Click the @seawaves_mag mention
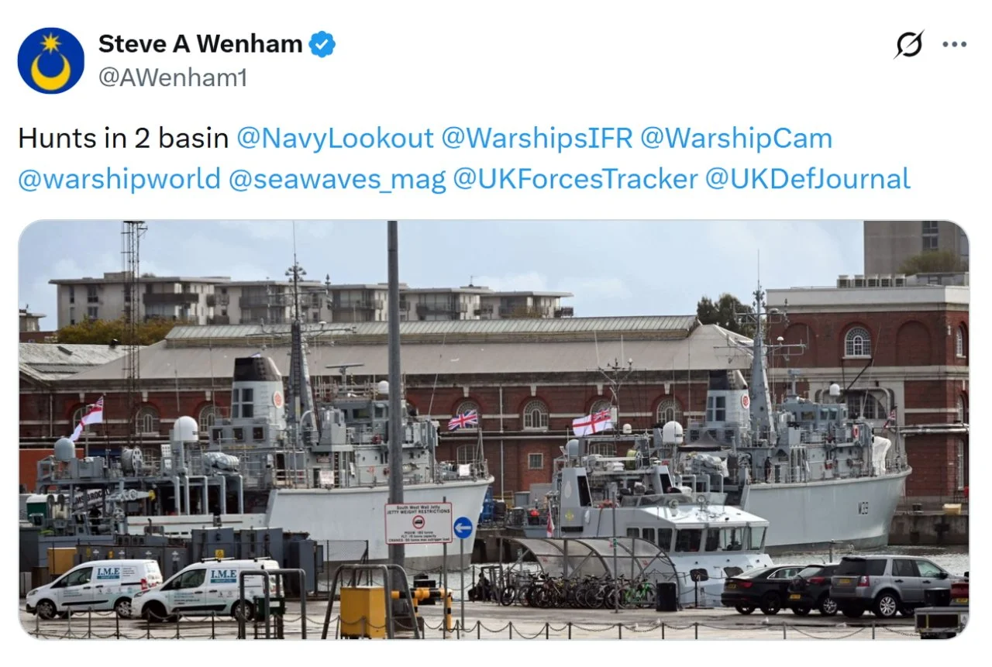Screen dimensions: 992x667 tap(337, 179)
